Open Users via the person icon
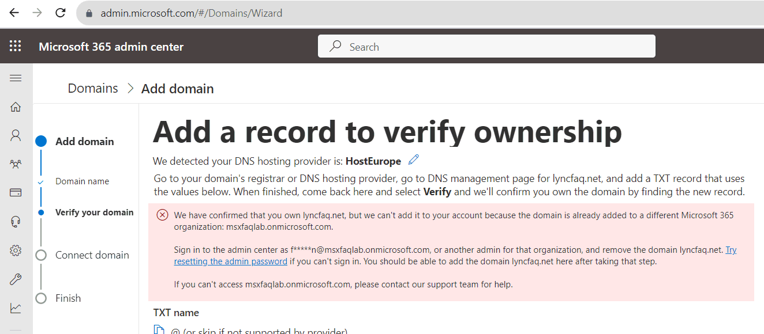 (16, 135)
